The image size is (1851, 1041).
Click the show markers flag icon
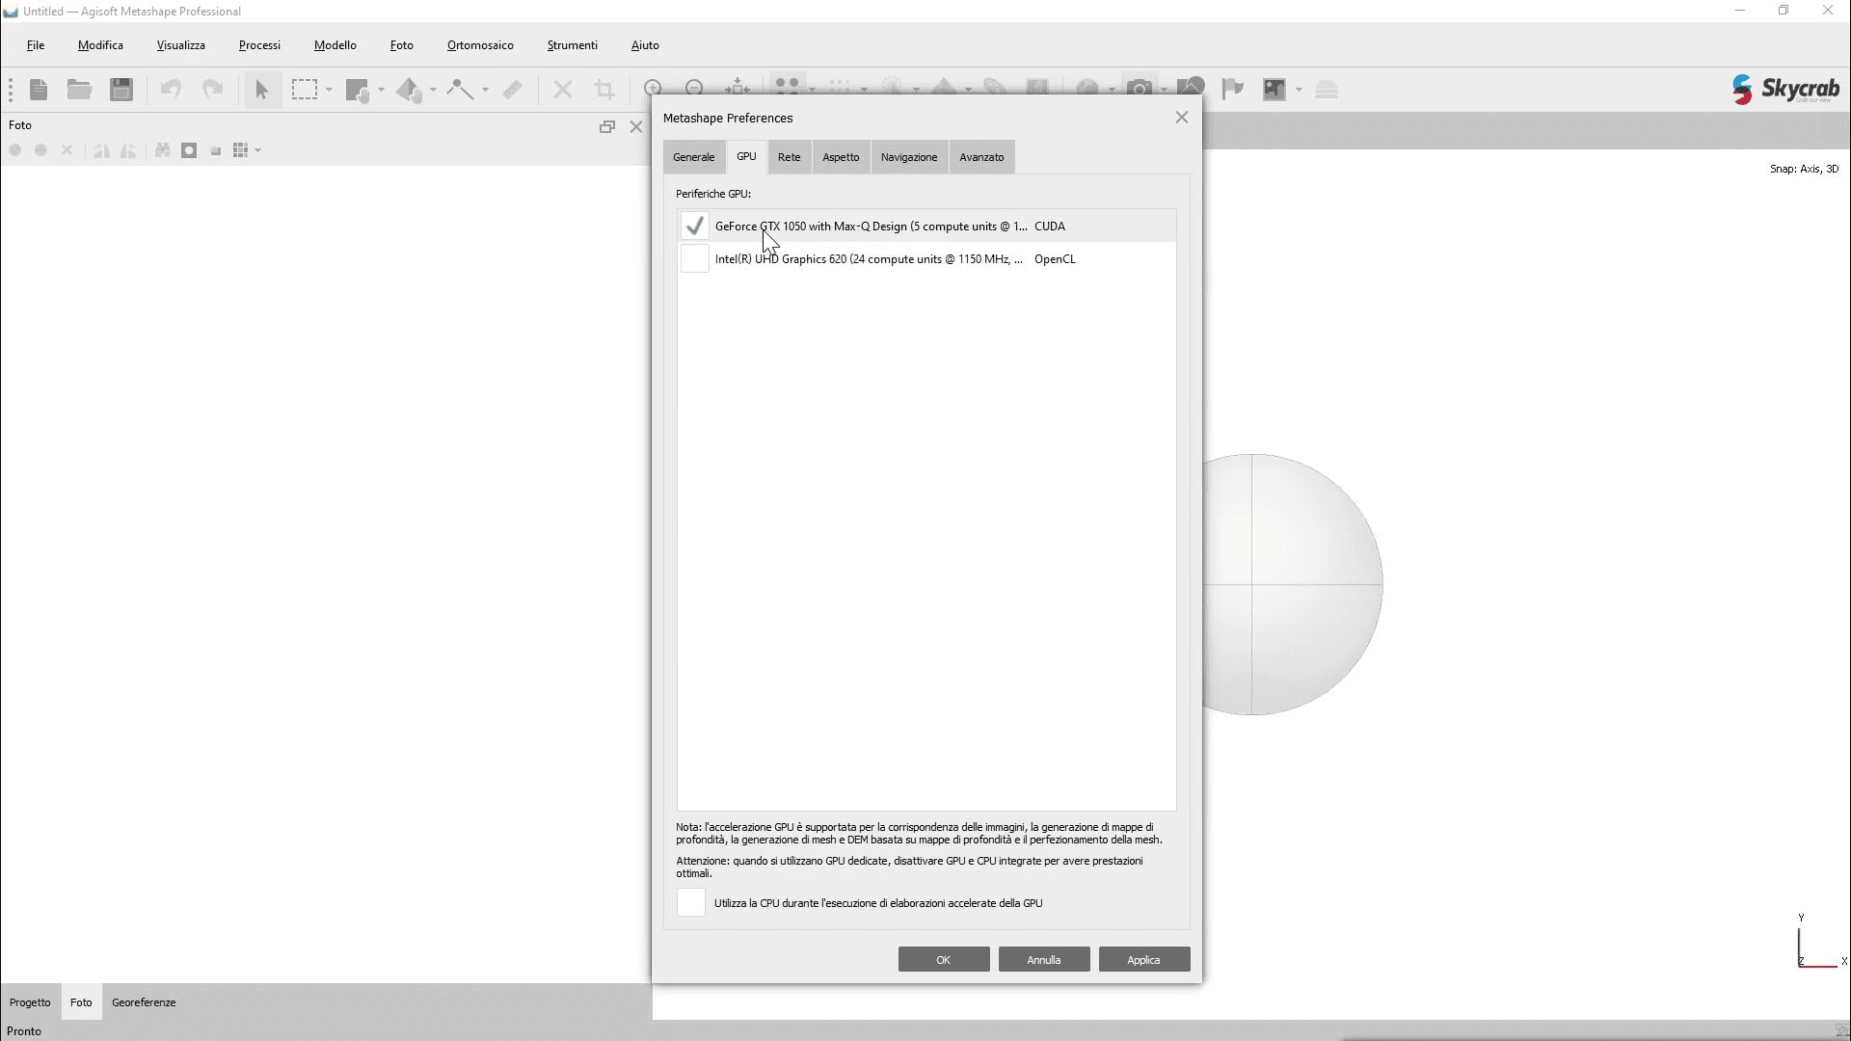[x=1232, y=90]
